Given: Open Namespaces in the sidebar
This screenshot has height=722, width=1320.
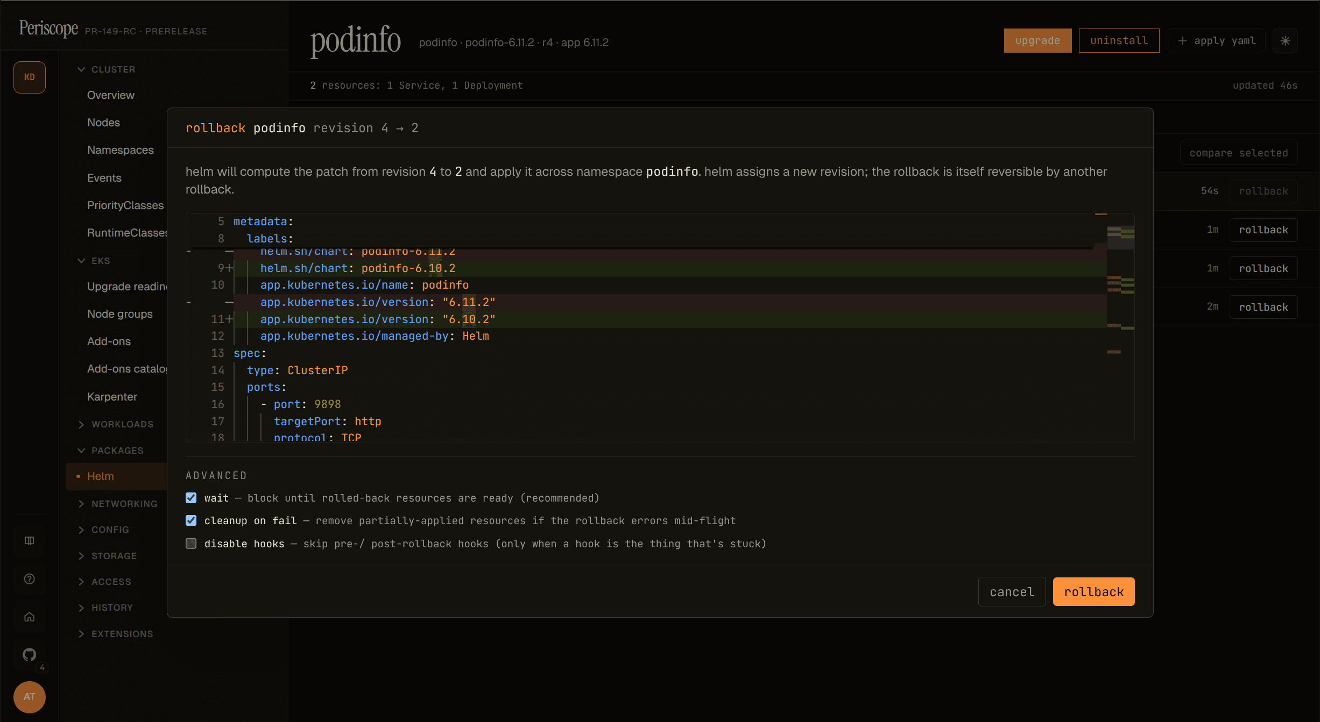Looking at the screenshot, I should [121, 150].
